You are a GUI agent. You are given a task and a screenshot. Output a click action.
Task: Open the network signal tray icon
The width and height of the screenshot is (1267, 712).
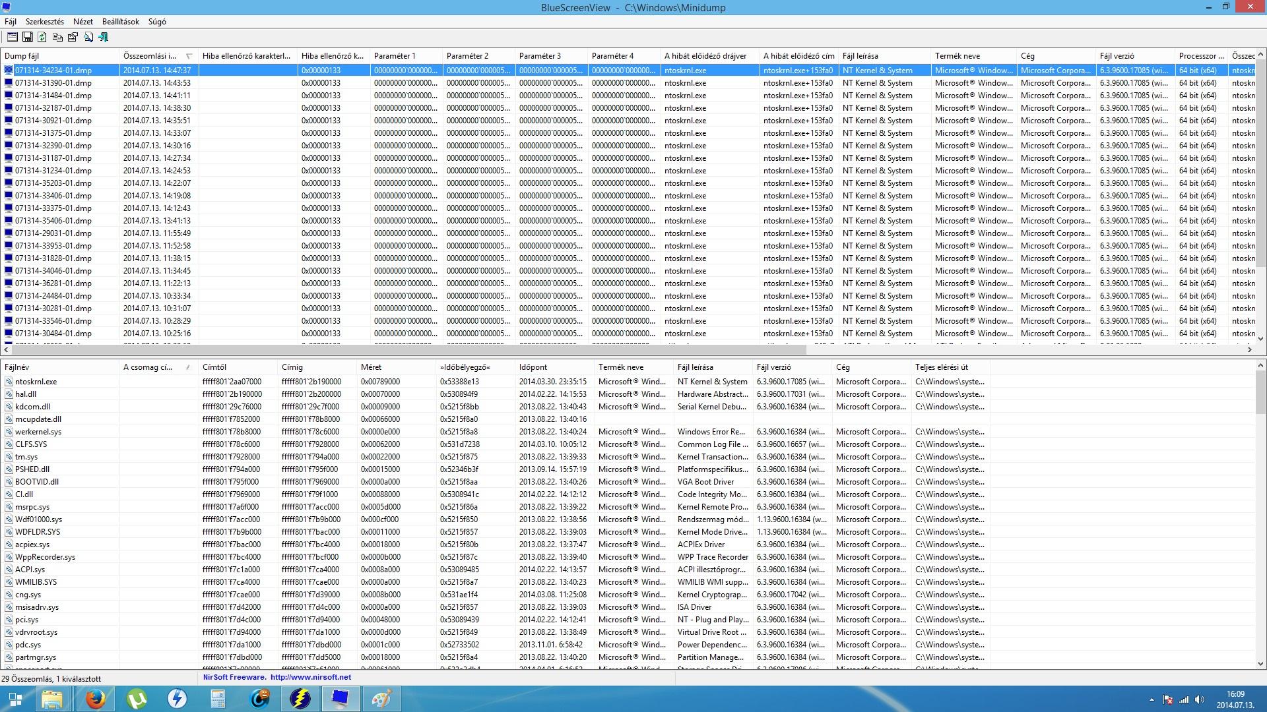pyautogui.click(x=1184, y=699)
